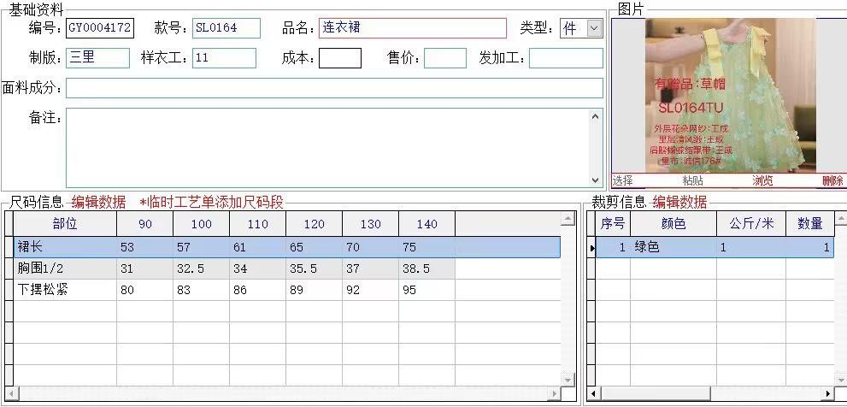
Task: Focus the empty 成本 field
Action: 340,58
